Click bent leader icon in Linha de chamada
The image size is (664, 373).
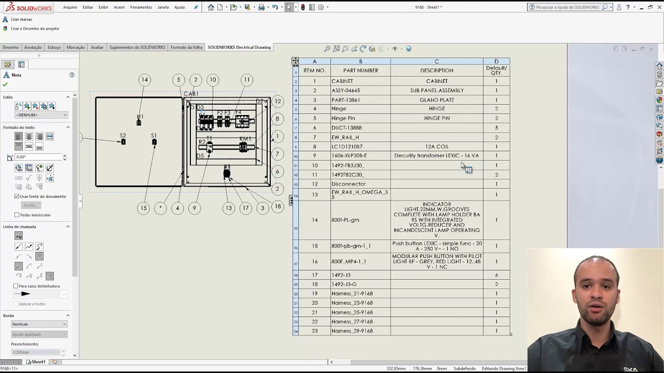click(x=29, y=247)
